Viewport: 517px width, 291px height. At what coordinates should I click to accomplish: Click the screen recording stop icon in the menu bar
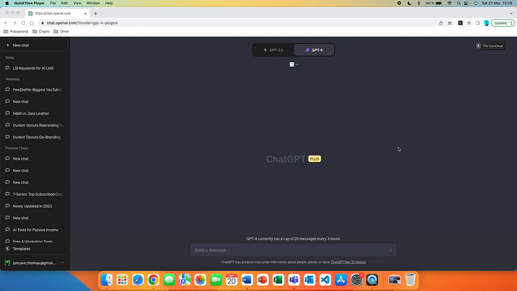coord(399,3)
